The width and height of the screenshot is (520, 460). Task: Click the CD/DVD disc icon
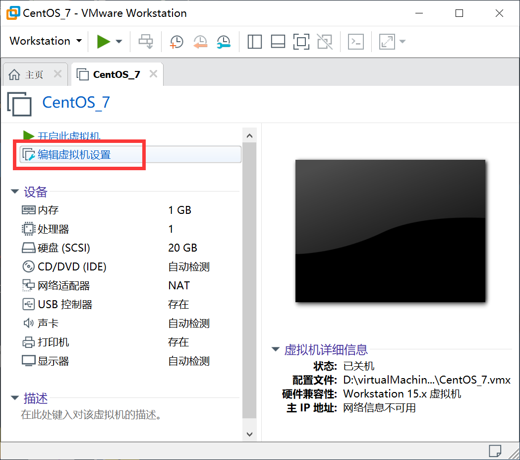29,266
